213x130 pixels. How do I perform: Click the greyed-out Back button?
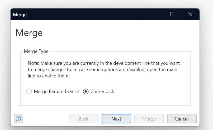(83, 119)
